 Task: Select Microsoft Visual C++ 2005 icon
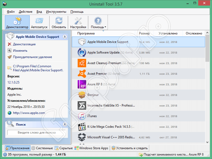(x=82, y=137)
